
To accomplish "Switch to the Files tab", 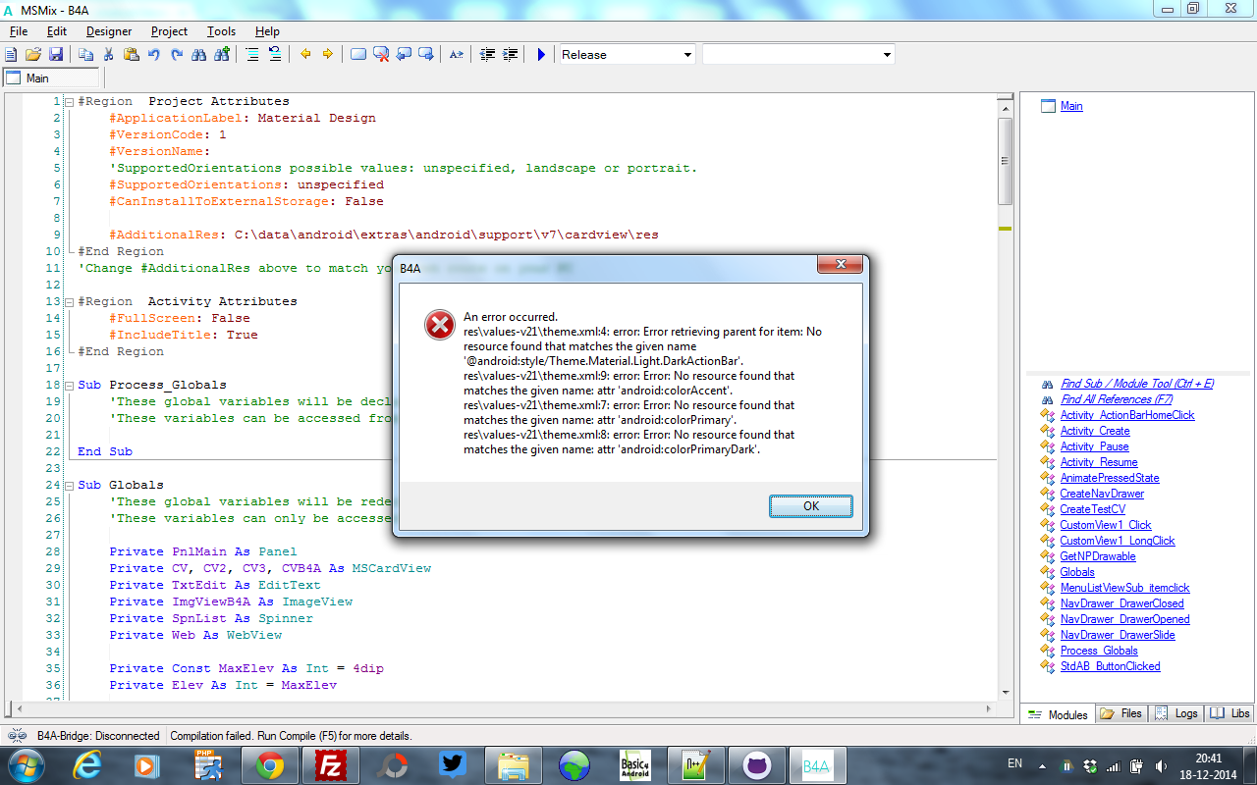I will [1122, 713].
